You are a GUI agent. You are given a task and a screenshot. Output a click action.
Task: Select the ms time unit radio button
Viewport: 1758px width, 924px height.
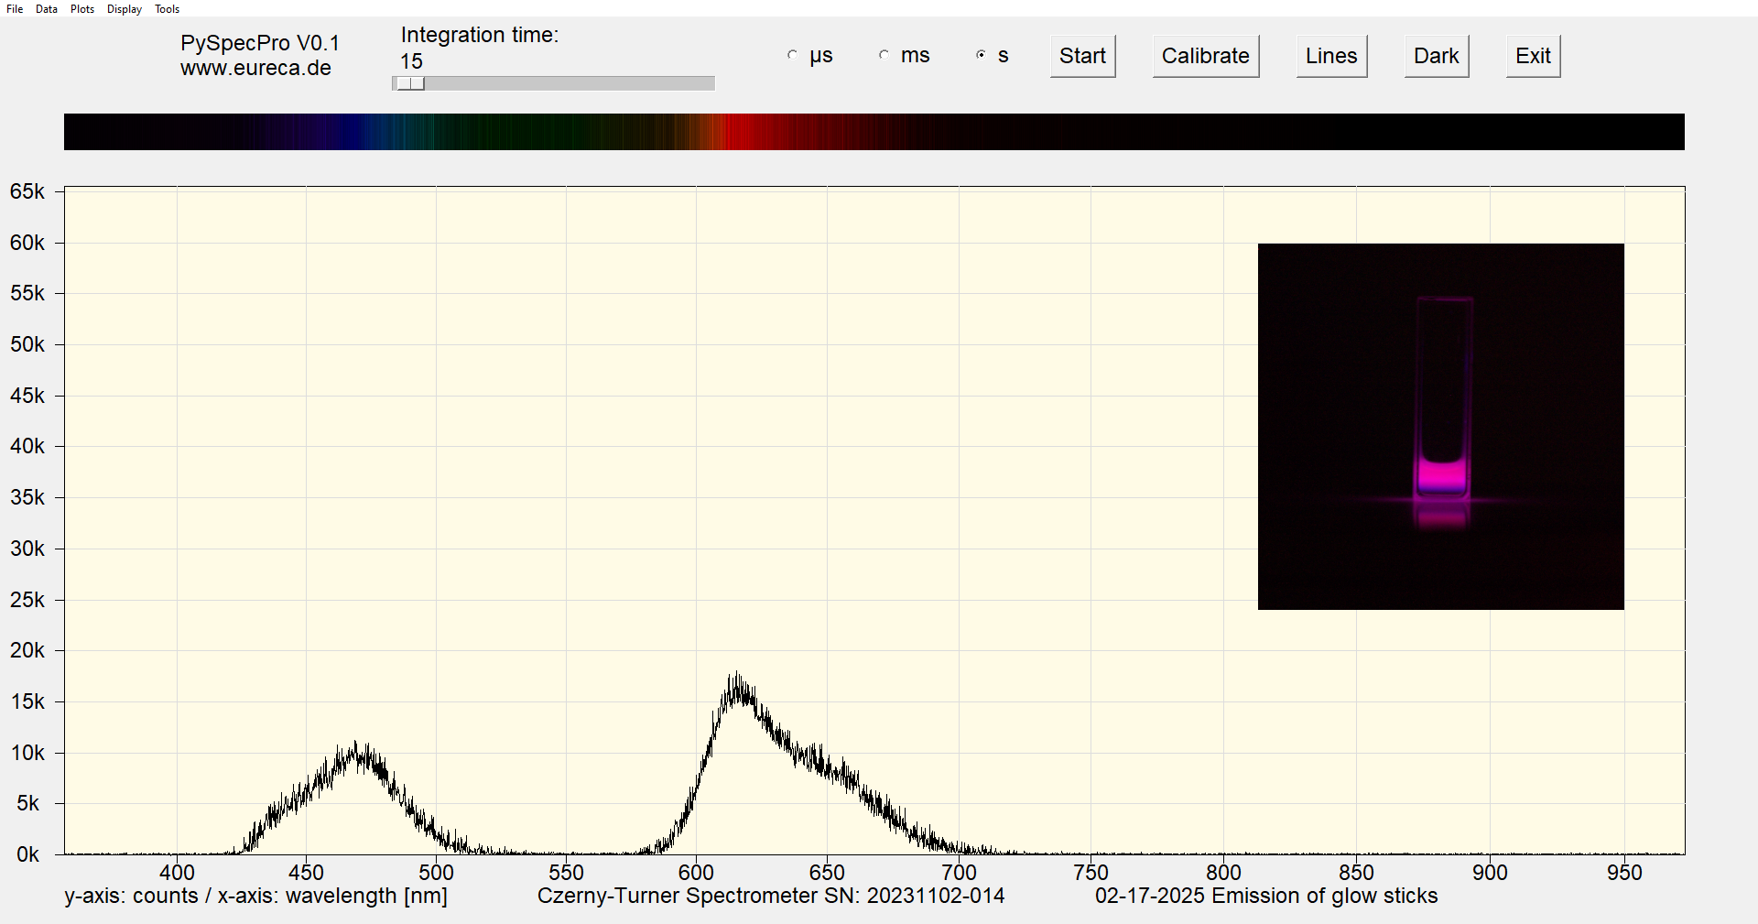884,55
